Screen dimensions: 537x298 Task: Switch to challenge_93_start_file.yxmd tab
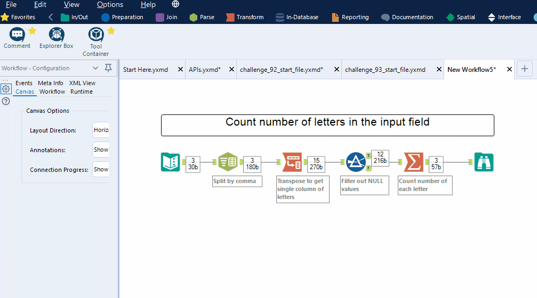pos(385,69)
